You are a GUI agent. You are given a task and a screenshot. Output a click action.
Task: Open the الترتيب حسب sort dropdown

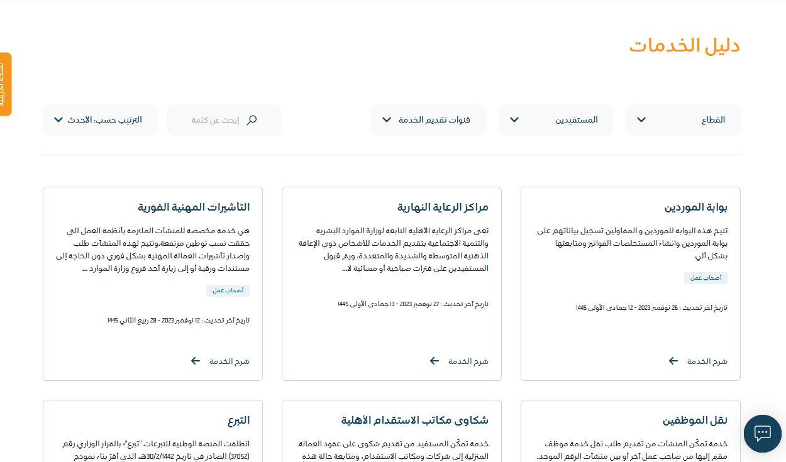tap(99, 120)
